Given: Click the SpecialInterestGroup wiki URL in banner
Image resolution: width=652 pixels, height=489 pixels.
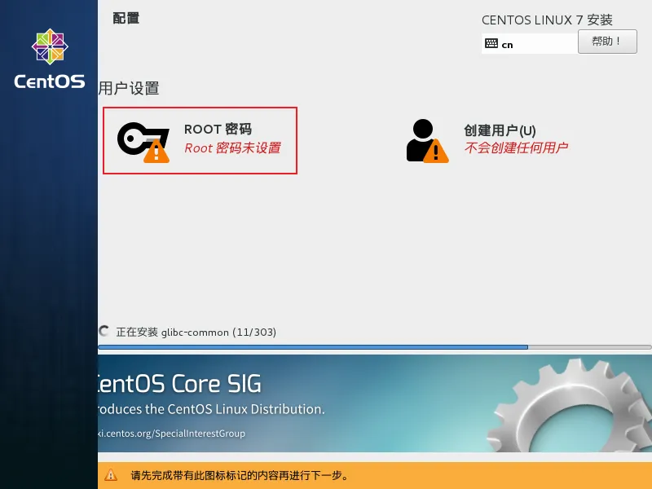Looking at the screenshot, I should tap(171, 434).
